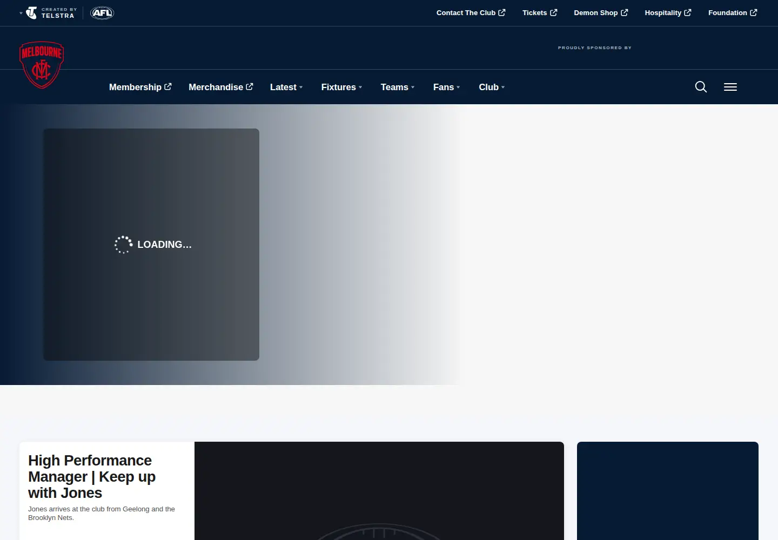Viewport: 778px width, 540px height.
Task: Click the LOADING... hero card
Action: [x=151, y=245]
